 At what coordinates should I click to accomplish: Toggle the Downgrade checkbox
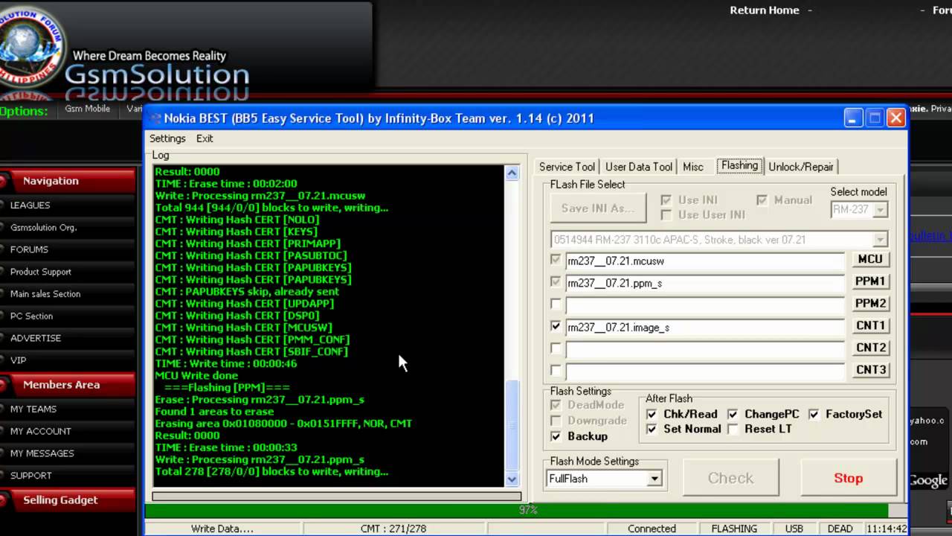(556, 421)
